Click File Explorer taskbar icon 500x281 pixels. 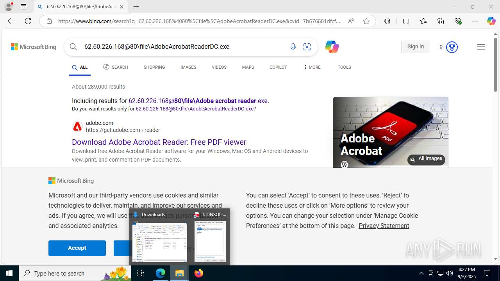click(180, 273)
